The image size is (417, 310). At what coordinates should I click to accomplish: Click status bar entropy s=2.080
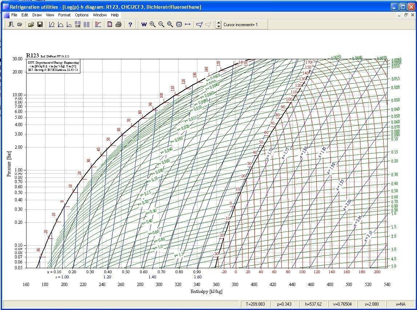(372, 304)
